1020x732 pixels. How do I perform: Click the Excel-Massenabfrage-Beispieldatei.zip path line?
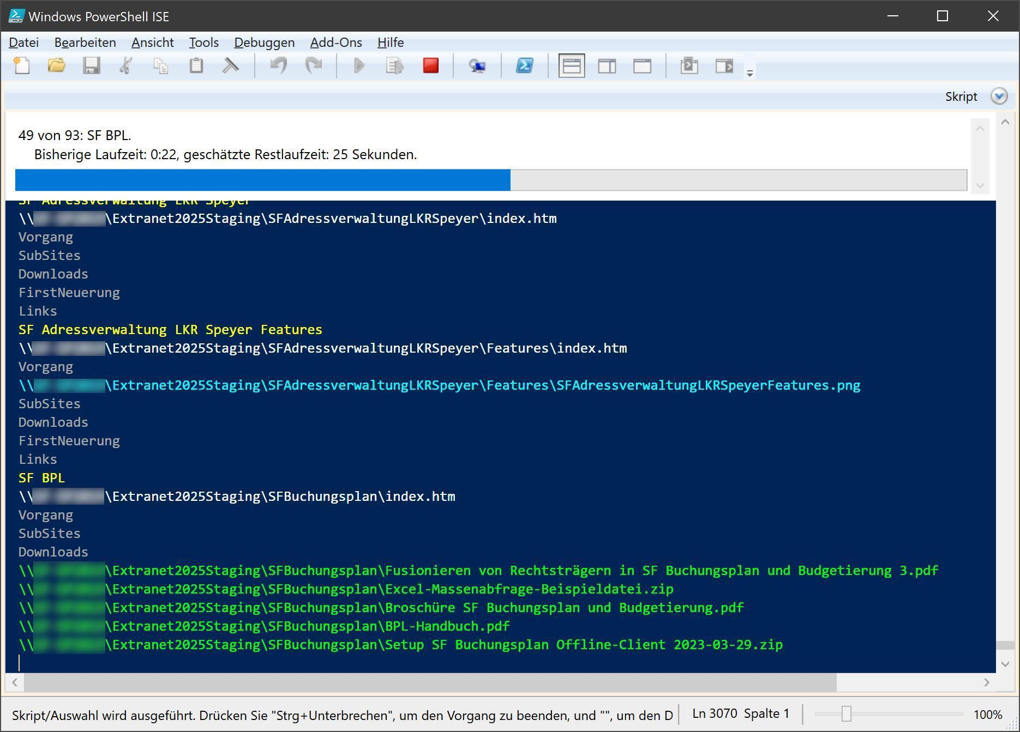coord(346,589)
